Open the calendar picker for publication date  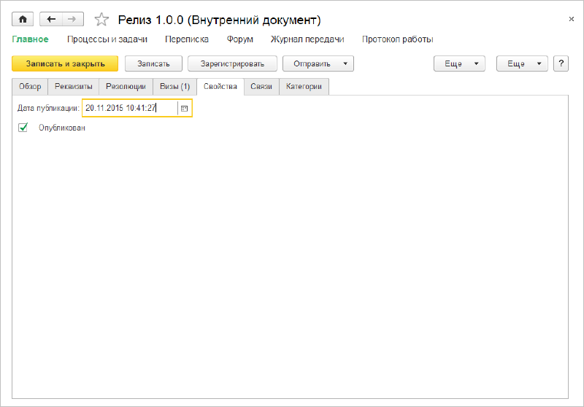tap(184, 108)
